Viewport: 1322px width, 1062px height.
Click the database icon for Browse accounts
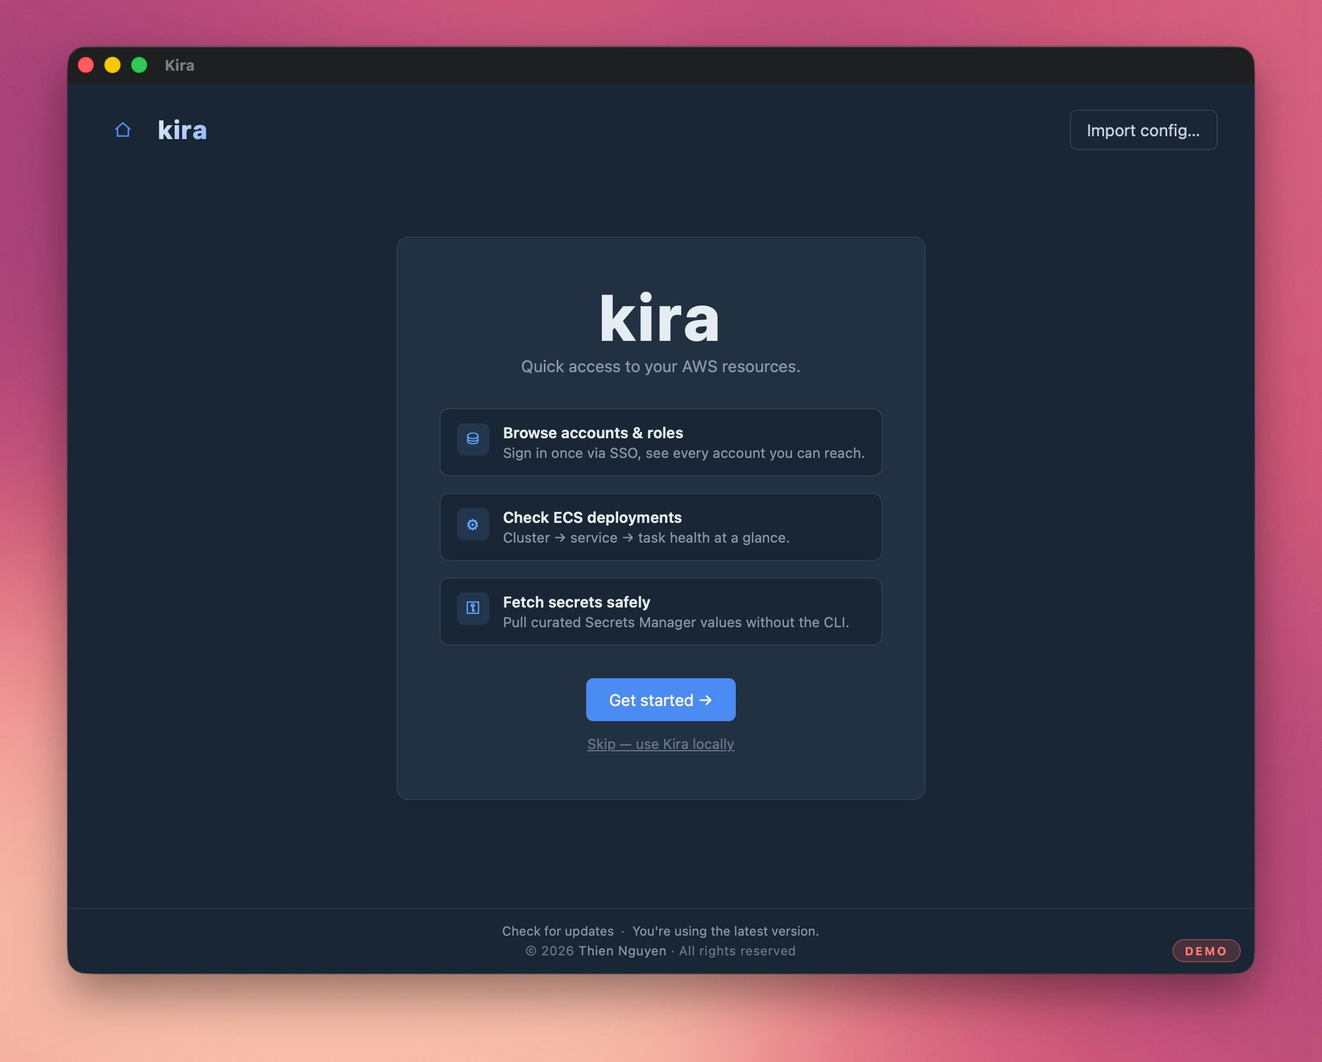[x=473, y=439]
